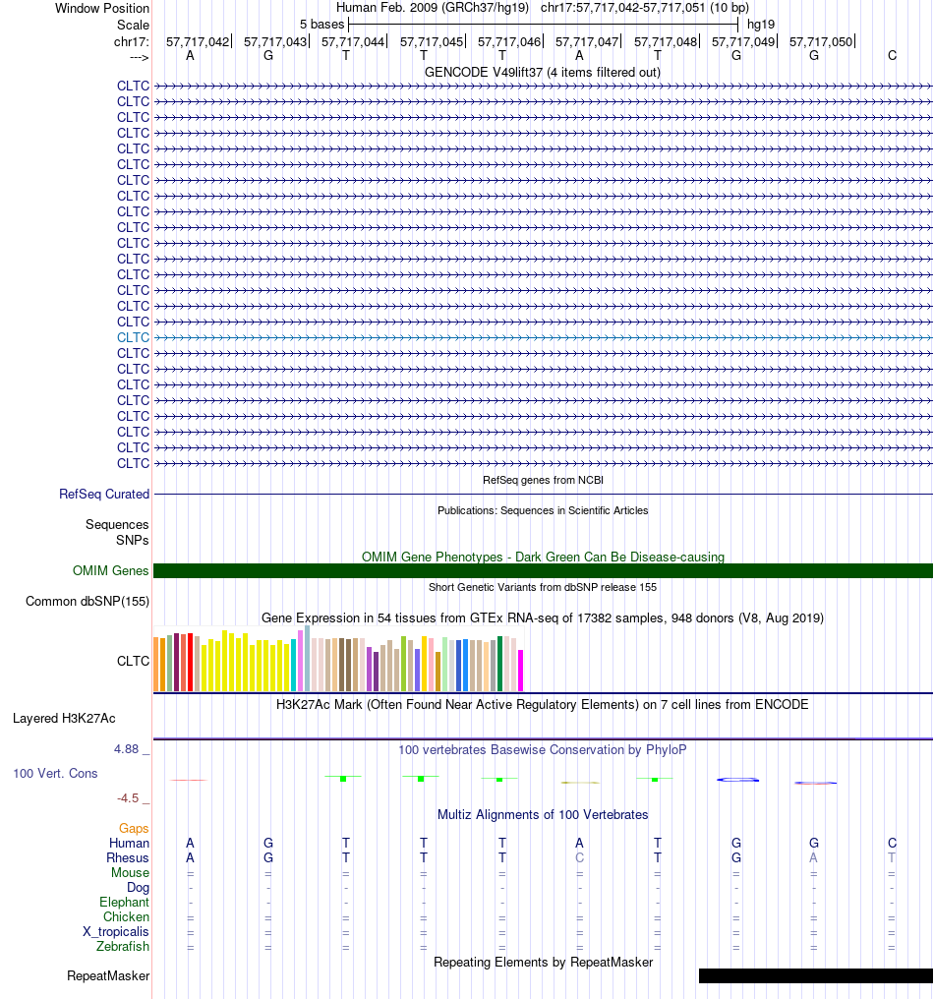The image size is (934, 999).
Task: Click the Sequences label under Publications
Action: (117, 524)
